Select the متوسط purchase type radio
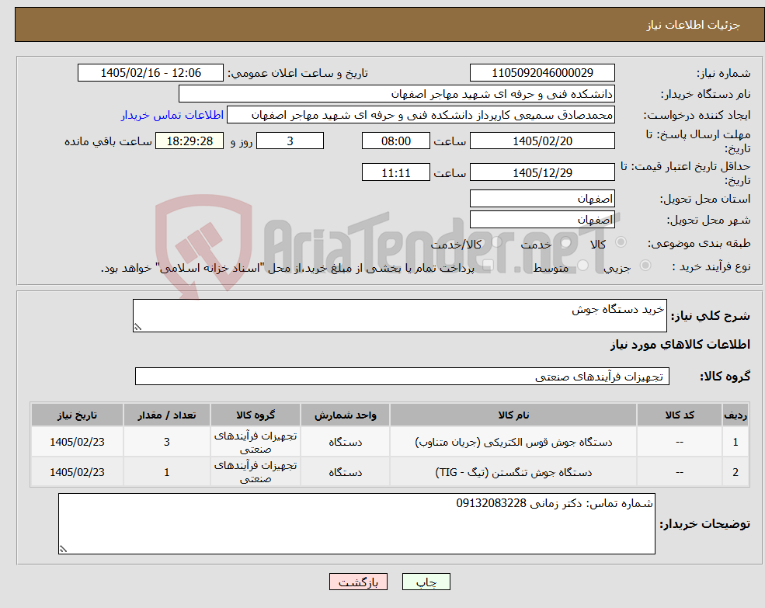Screen dimensions: 765x608 (582, 265)
